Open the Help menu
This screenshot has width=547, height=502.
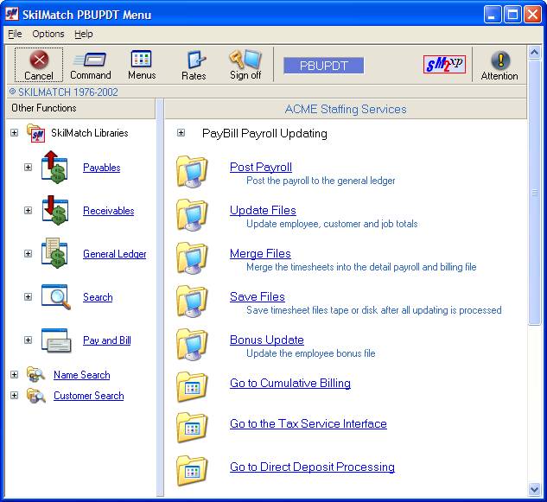[83, 34]
